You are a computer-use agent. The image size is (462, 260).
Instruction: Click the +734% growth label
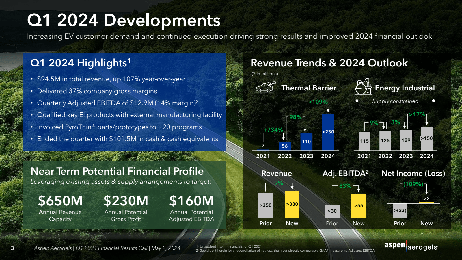[x=273, y=130]
